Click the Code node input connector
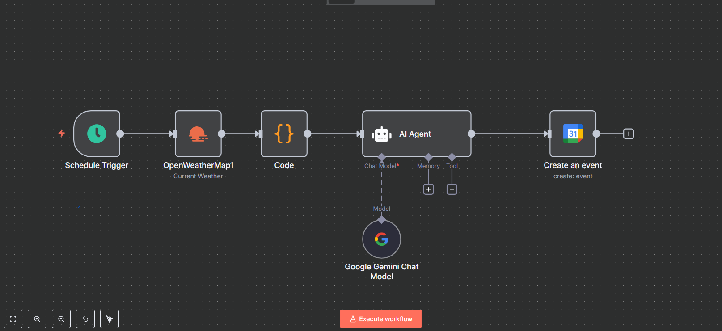 [259, 134]
